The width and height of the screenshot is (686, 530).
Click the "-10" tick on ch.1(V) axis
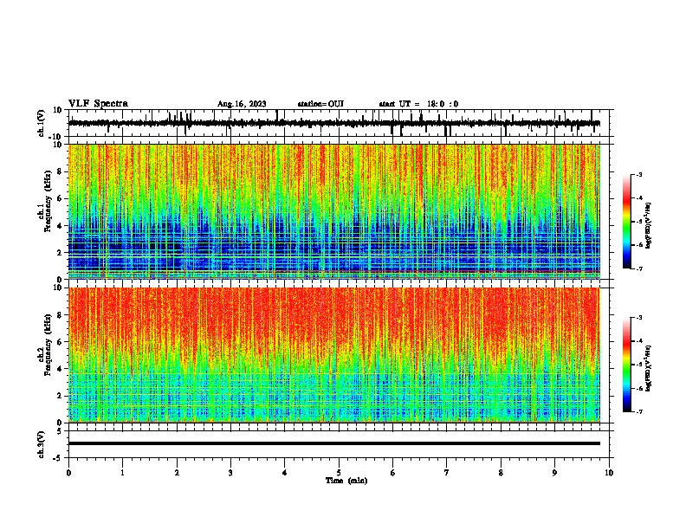(x=56, y=137)
